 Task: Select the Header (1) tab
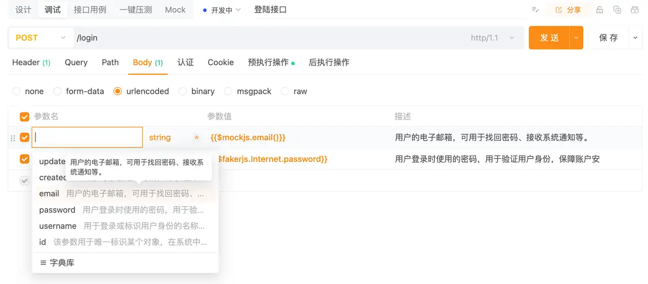[x=31, y=62]
